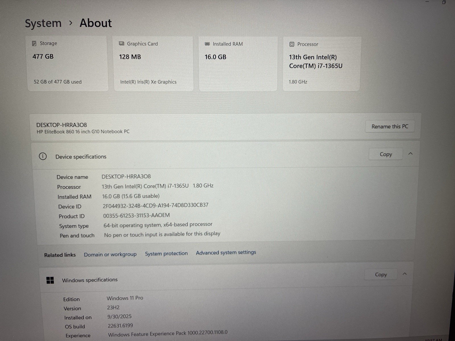
Task: Open the Installed RAM 16.0 GB card
Action: pos(238,64)
